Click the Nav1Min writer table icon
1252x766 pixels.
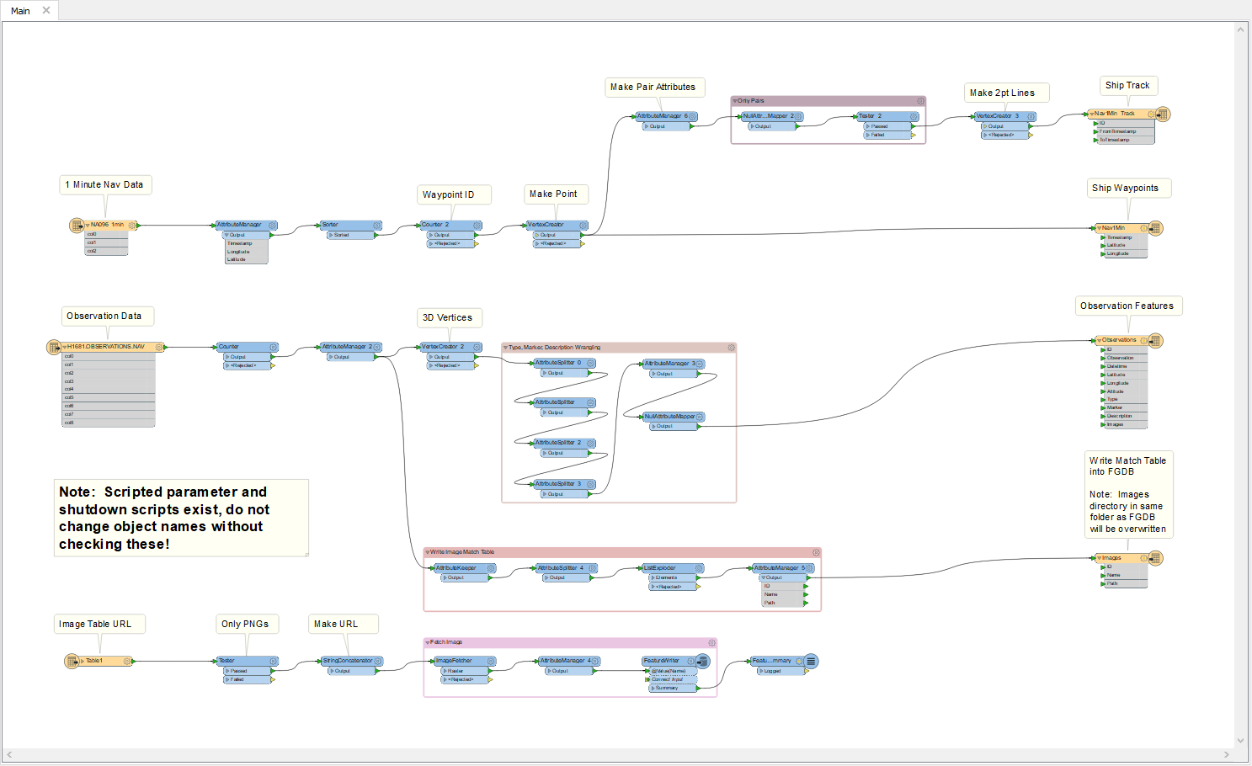[x=1155, y=228]
